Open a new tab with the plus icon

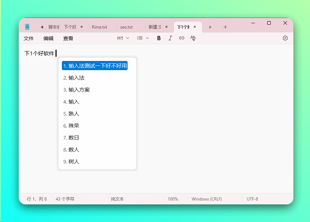tap(226, 27)
